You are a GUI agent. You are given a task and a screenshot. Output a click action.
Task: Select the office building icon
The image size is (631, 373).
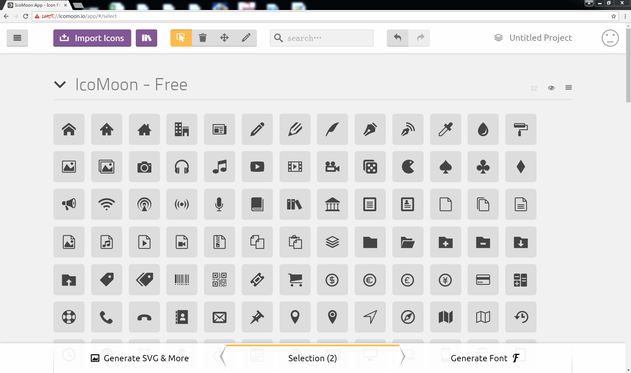182,129
